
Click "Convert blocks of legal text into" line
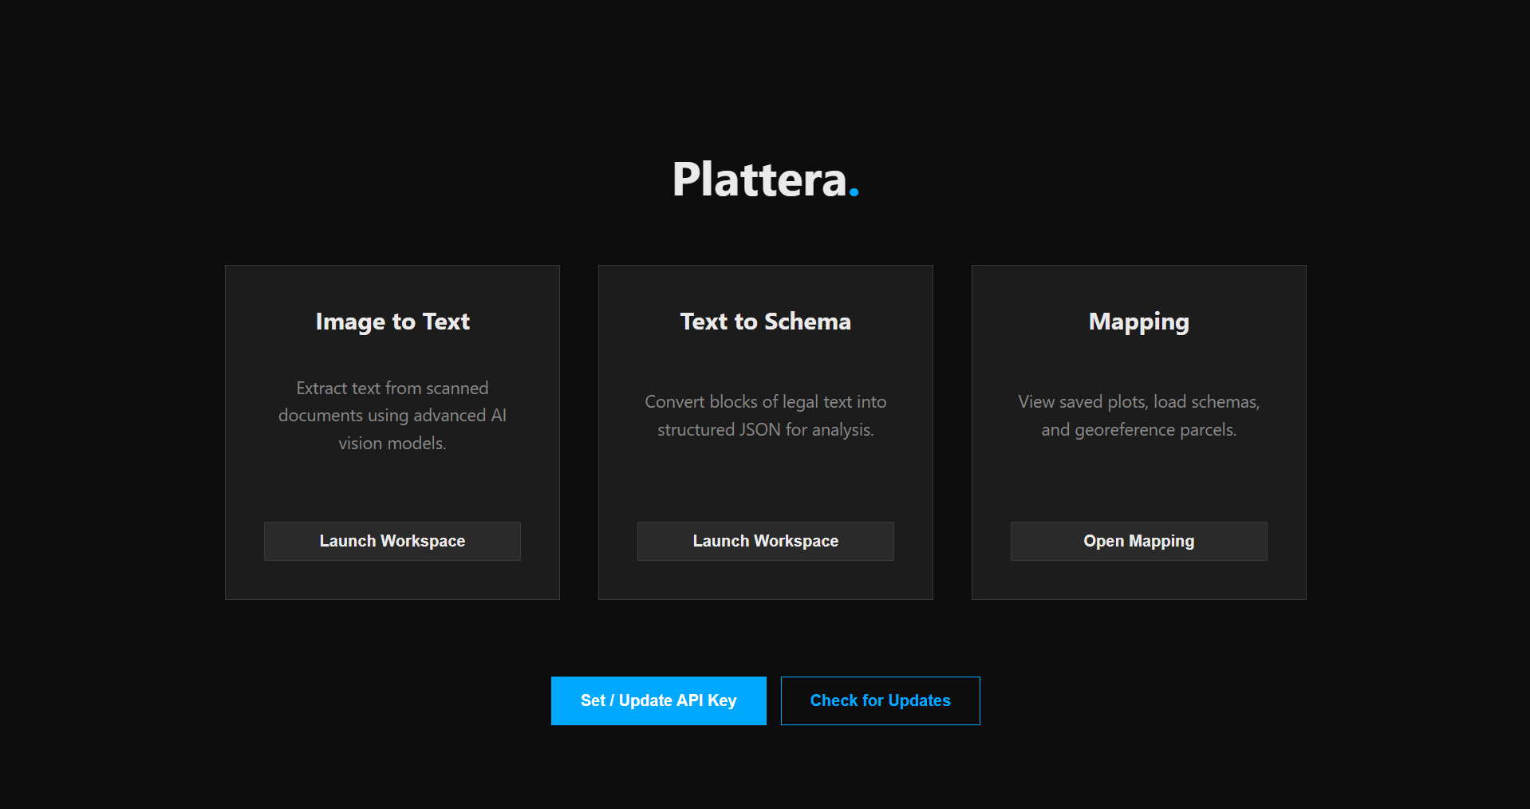pos(765,402)
